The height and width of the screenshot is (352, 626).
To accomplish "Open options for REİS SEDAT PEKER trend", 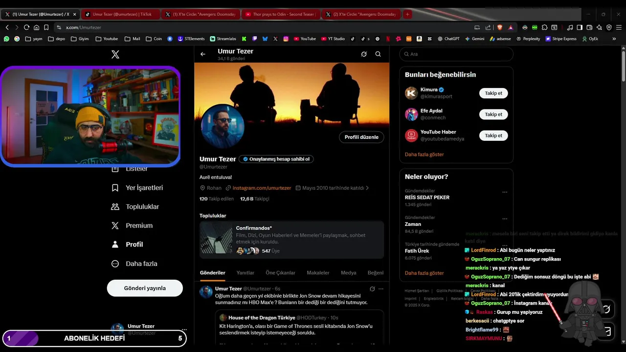I will tap(505, 192).
